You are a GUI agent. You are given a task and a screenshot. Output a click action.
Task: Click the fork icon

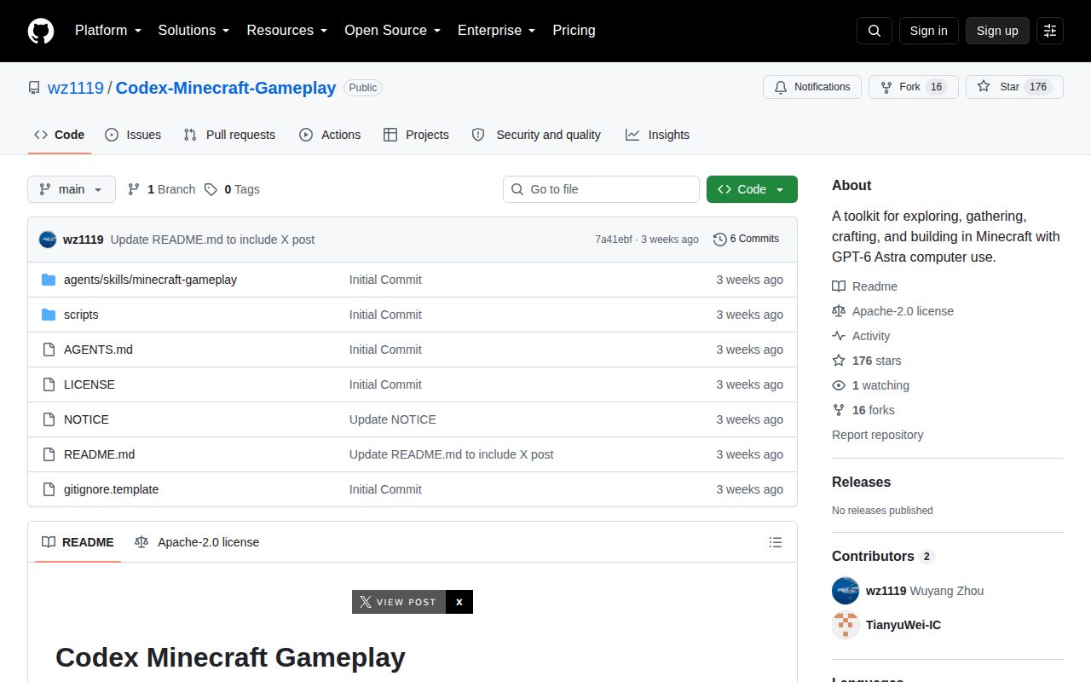point(886,87)
